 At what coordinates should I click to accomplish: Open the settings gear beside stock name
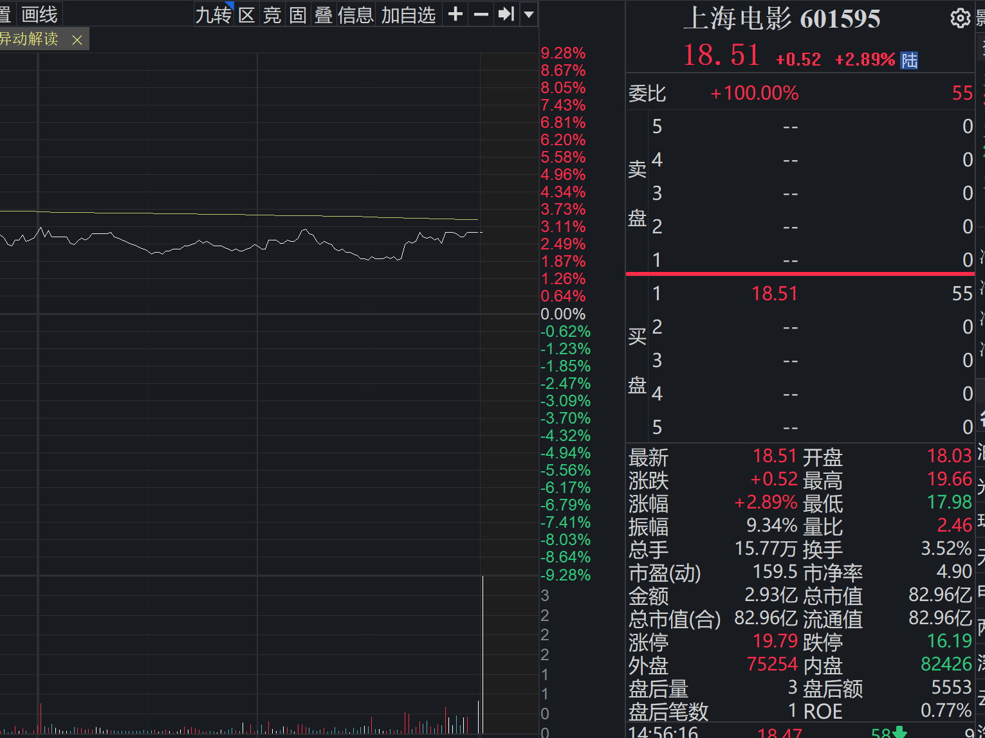(960, 18)
